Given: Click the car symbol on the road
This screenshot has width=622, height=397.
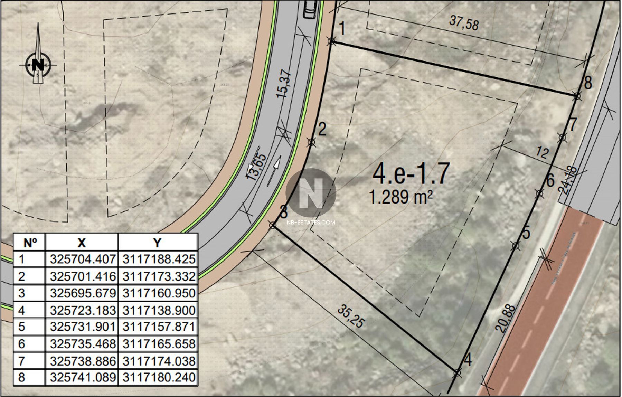Looking at the screenshot, I should 310,9.
